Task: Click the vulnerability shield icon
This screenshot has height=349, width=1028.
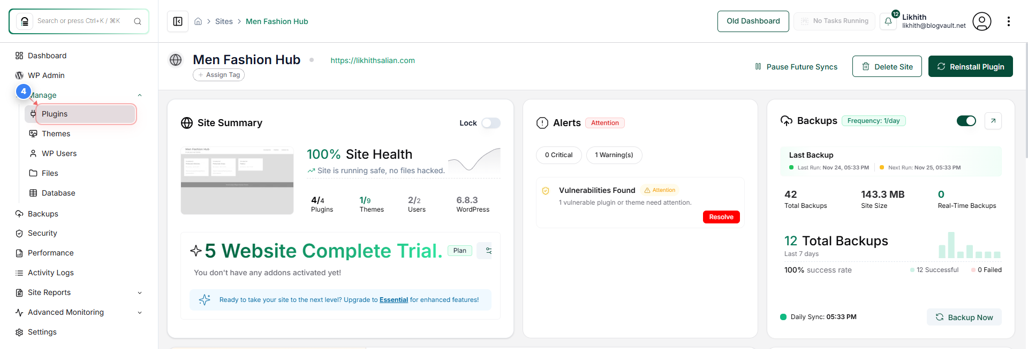Action: tap(546, 191)
